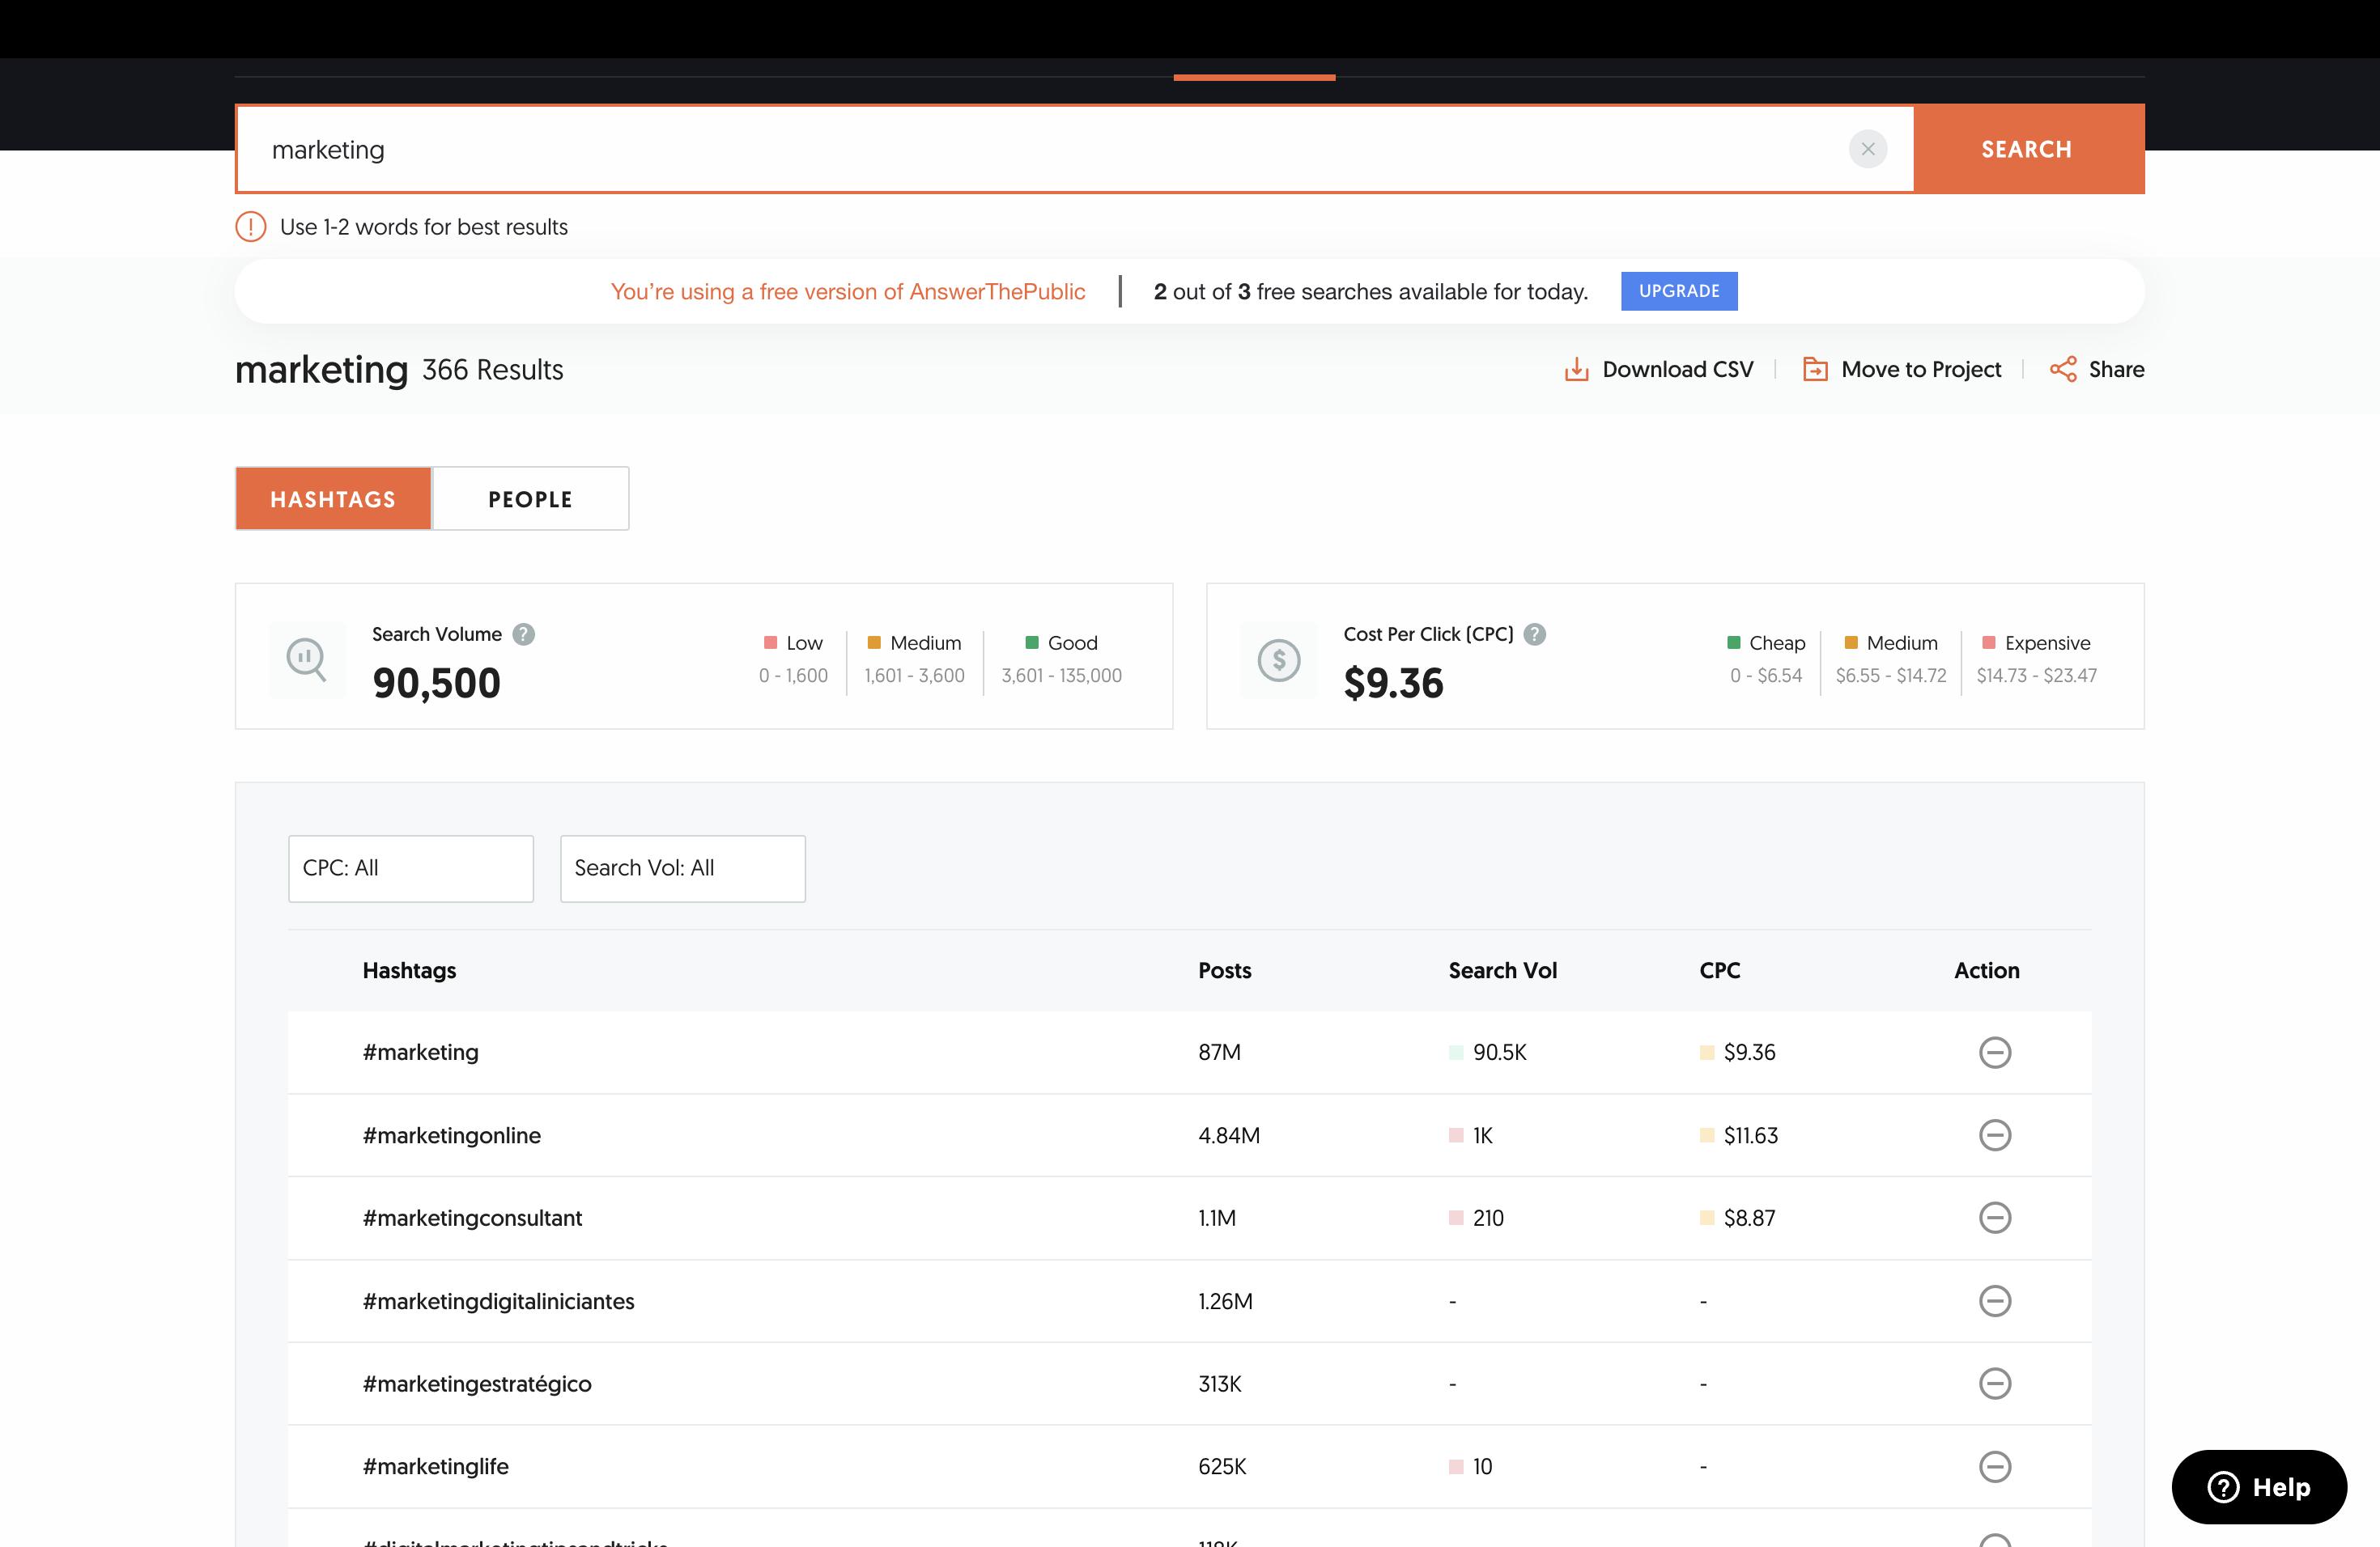Remove the #marketing hashtag row
The width and height of the screenshot is (2380, 1547).
tap(1994, 1053)
